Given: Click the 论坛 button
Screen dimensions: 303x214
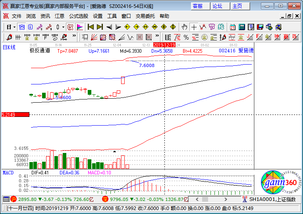Looking at the screenshot, I should 220,6.
